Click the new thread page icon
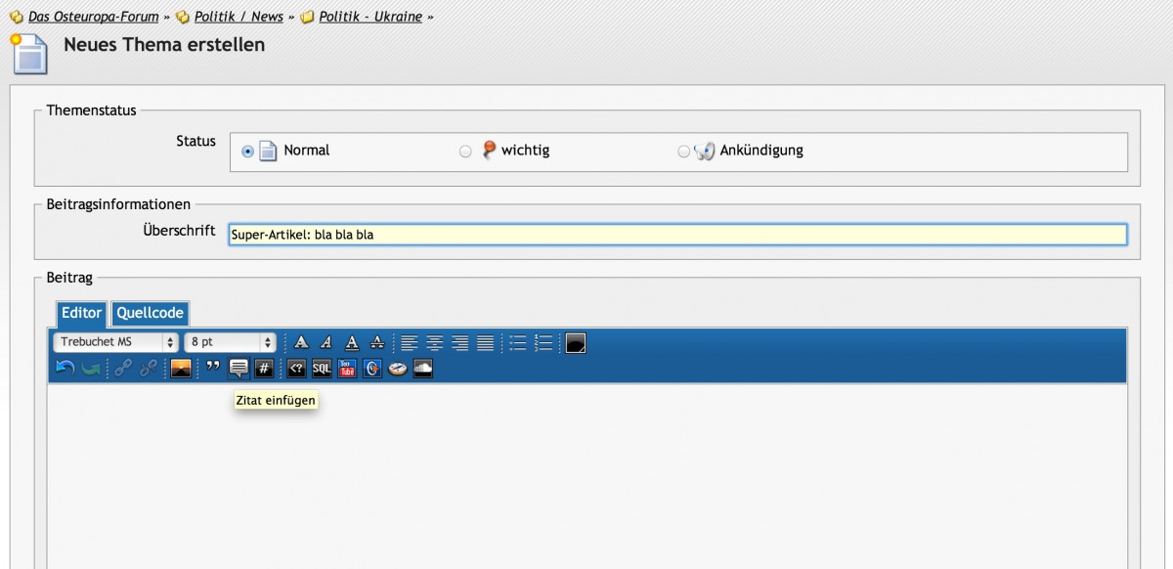This screenshot has width=1173, height=569. 29,54
